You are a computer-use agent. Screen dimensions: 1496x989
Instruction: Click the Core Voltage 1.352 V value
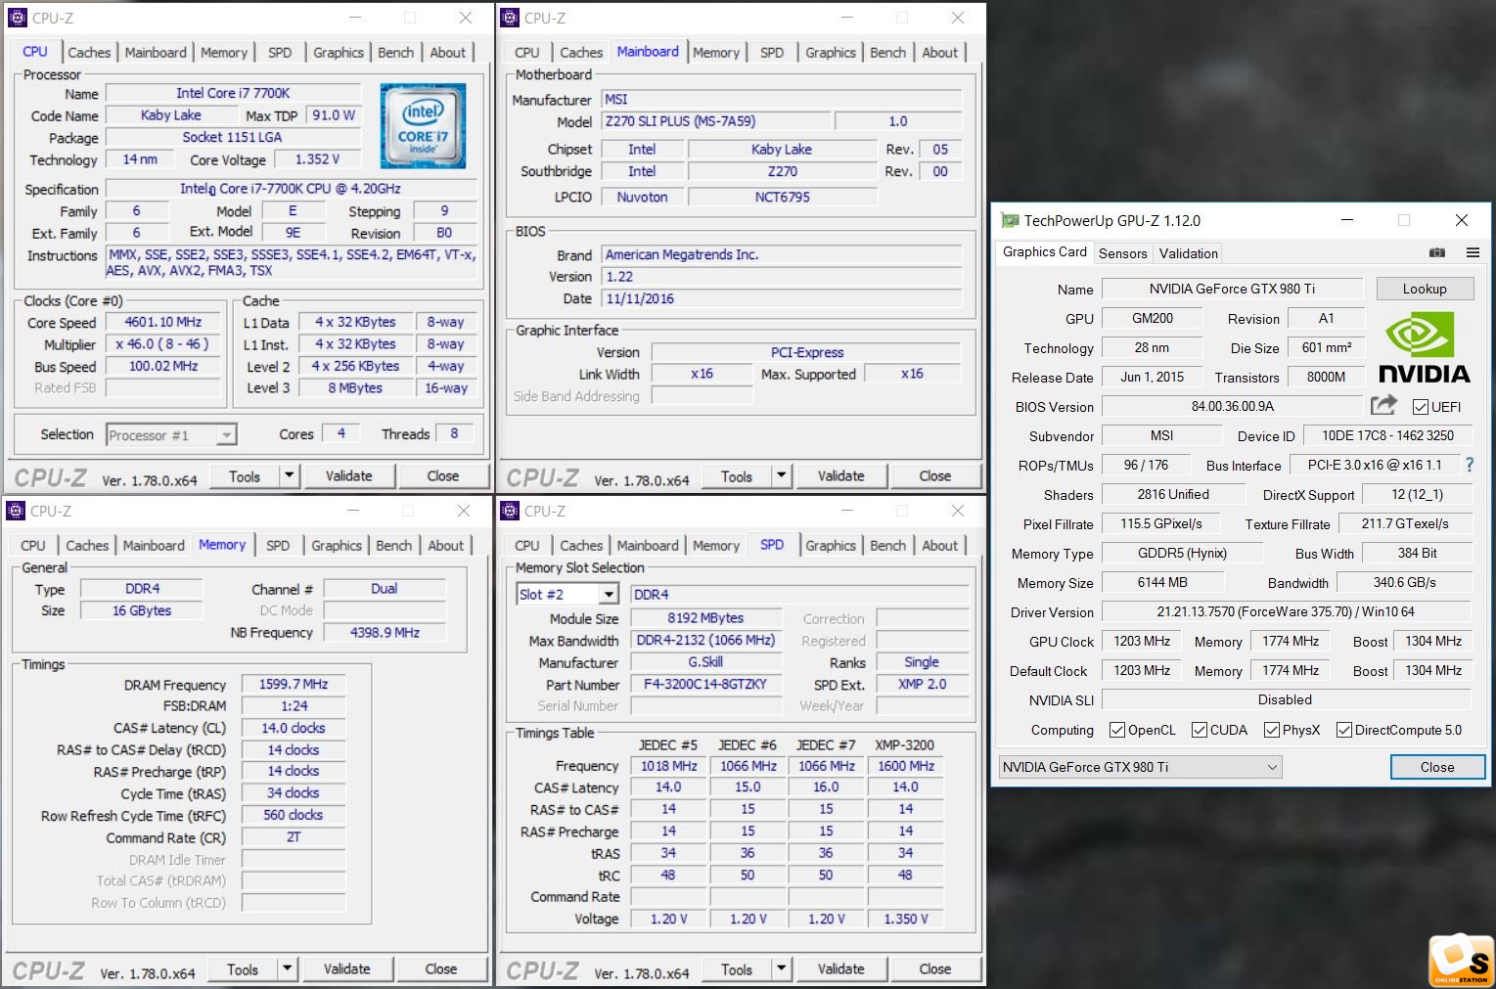click(318, 159)
